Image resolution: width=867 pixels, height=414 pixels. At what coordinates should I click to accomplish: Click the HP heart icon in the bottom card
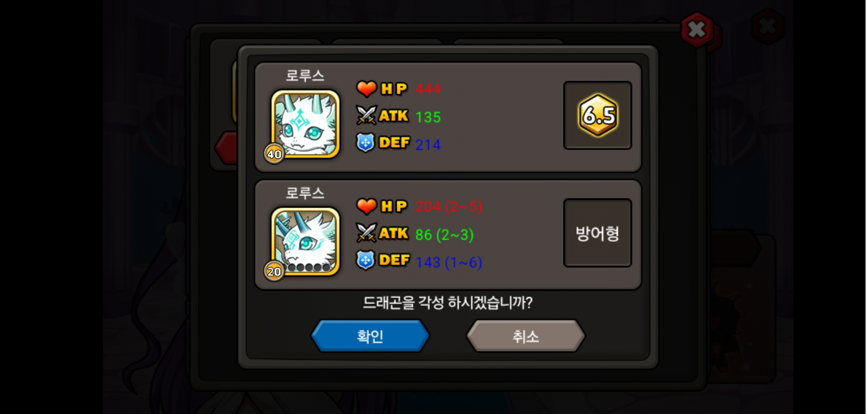click(x=366, y=206)
